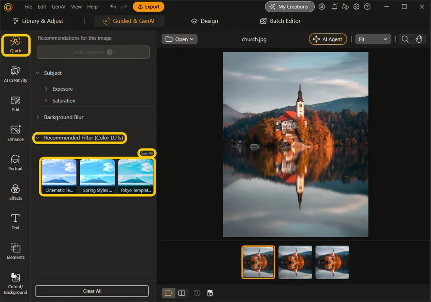Click the zoom magnifier tool
Viewport: 431px width, 302px height.
(405, 39)
